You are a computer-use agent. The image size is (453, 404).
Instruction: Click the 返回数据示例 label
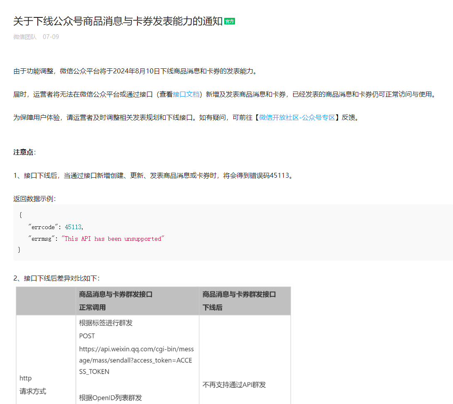point(34,198)
